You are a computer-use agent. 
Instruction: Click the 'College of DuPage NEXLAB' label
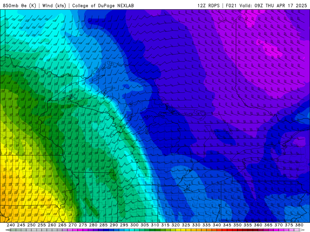click(103, 5)
